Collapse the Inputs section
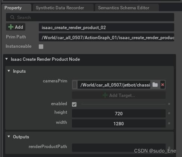The image size is (182, 157). tap(9, 71)
